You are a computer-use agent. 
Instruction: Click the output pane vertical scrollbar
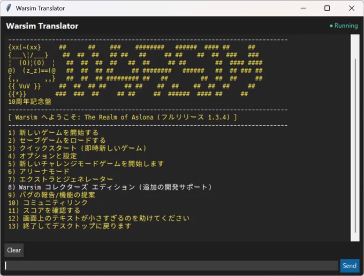tap(355, 138)
